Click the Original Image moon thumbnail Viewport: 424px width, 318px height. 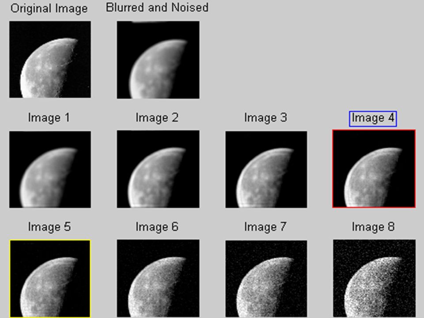(50, 60)
